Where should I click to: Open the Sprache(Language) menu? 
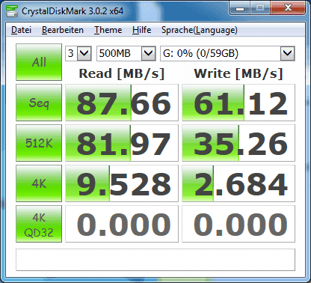point(200,30)
